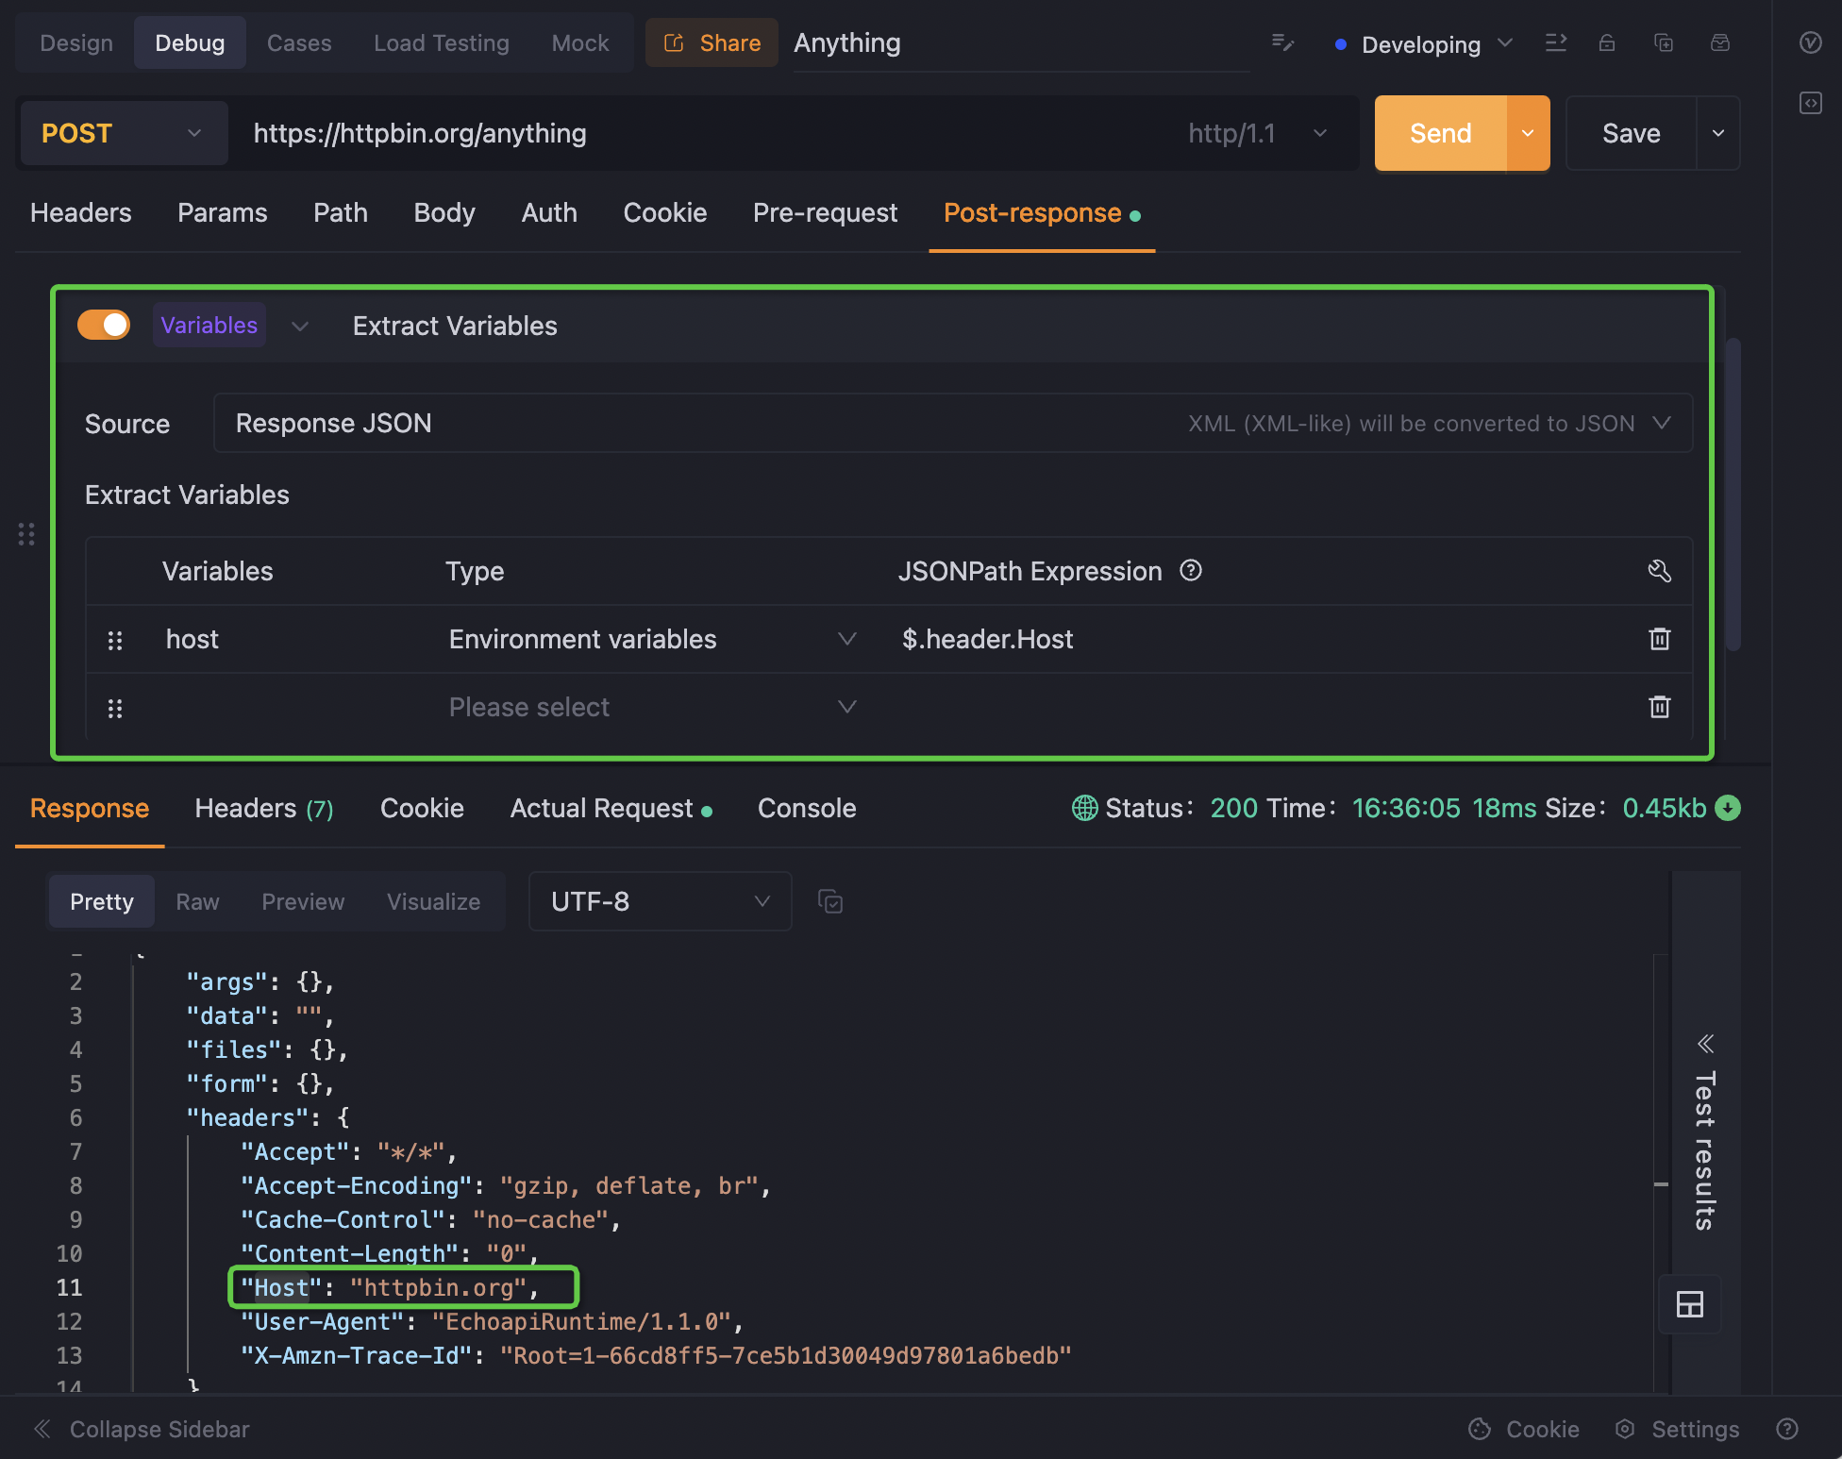Grab the drag handle of the empty row

click(115, 709)
